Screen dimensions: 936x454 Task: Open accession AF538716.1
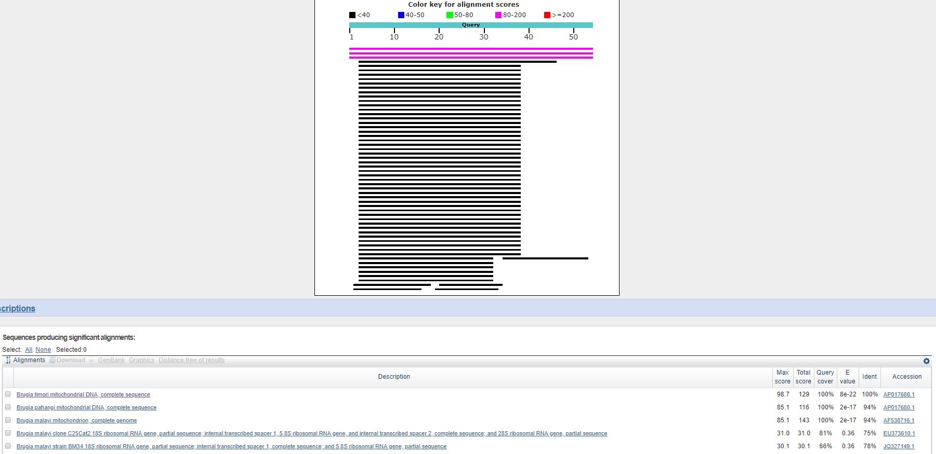click(899, 420)
